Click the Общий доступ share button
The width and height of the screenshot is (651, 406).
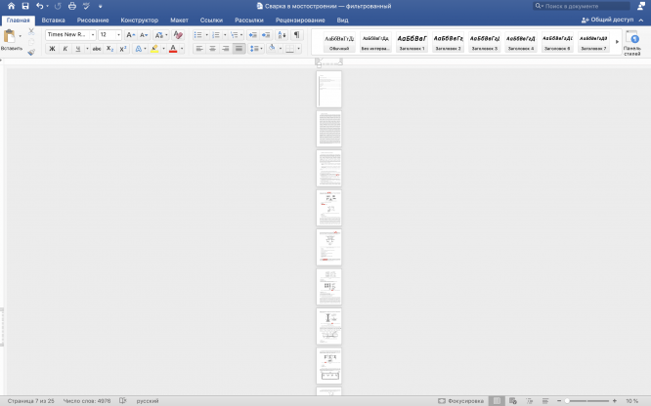click(607, 20)
